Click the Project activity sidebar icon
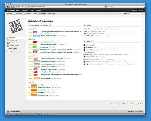The width and height of the screenshot is (151, 121). (8, 40)
